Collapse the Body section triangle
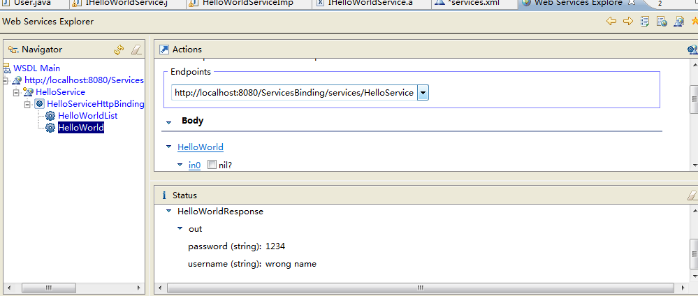Screen dimensions: 698x296 [168, 122]
